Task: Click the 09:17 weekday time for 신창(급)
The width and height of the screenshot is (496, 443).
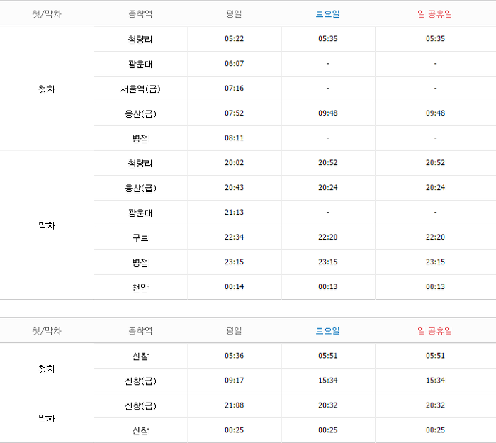Action: (234, 381)
